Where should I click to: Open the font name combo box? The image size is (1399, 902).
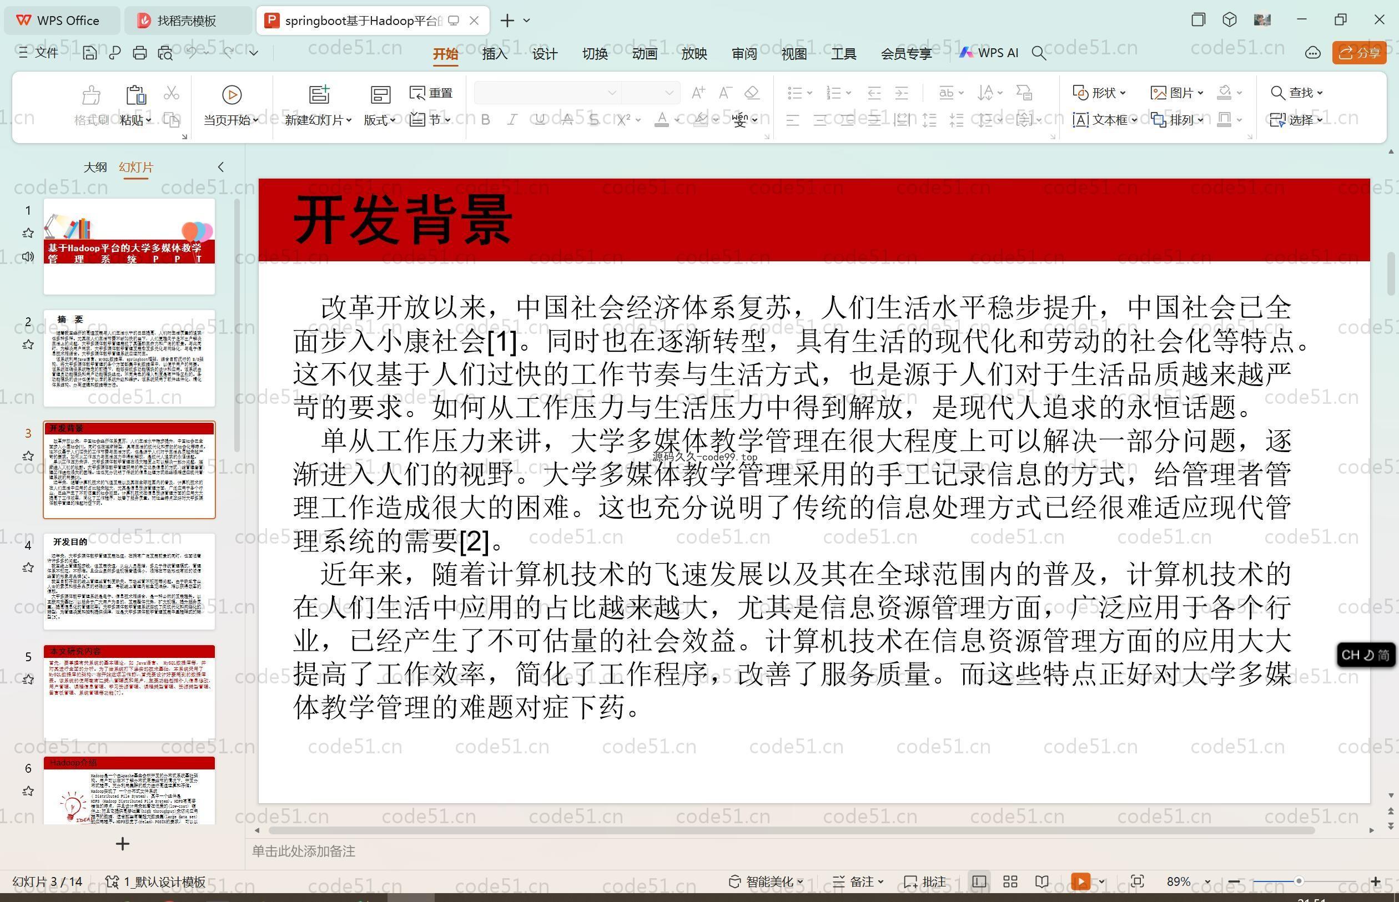click(x=547, y=93)
